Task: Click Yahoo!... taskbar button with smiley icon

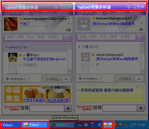Action: point(35,125)
